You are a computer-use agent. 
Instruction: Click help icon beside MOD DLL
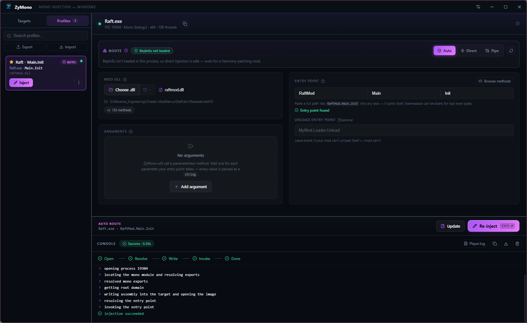point(125,80)
